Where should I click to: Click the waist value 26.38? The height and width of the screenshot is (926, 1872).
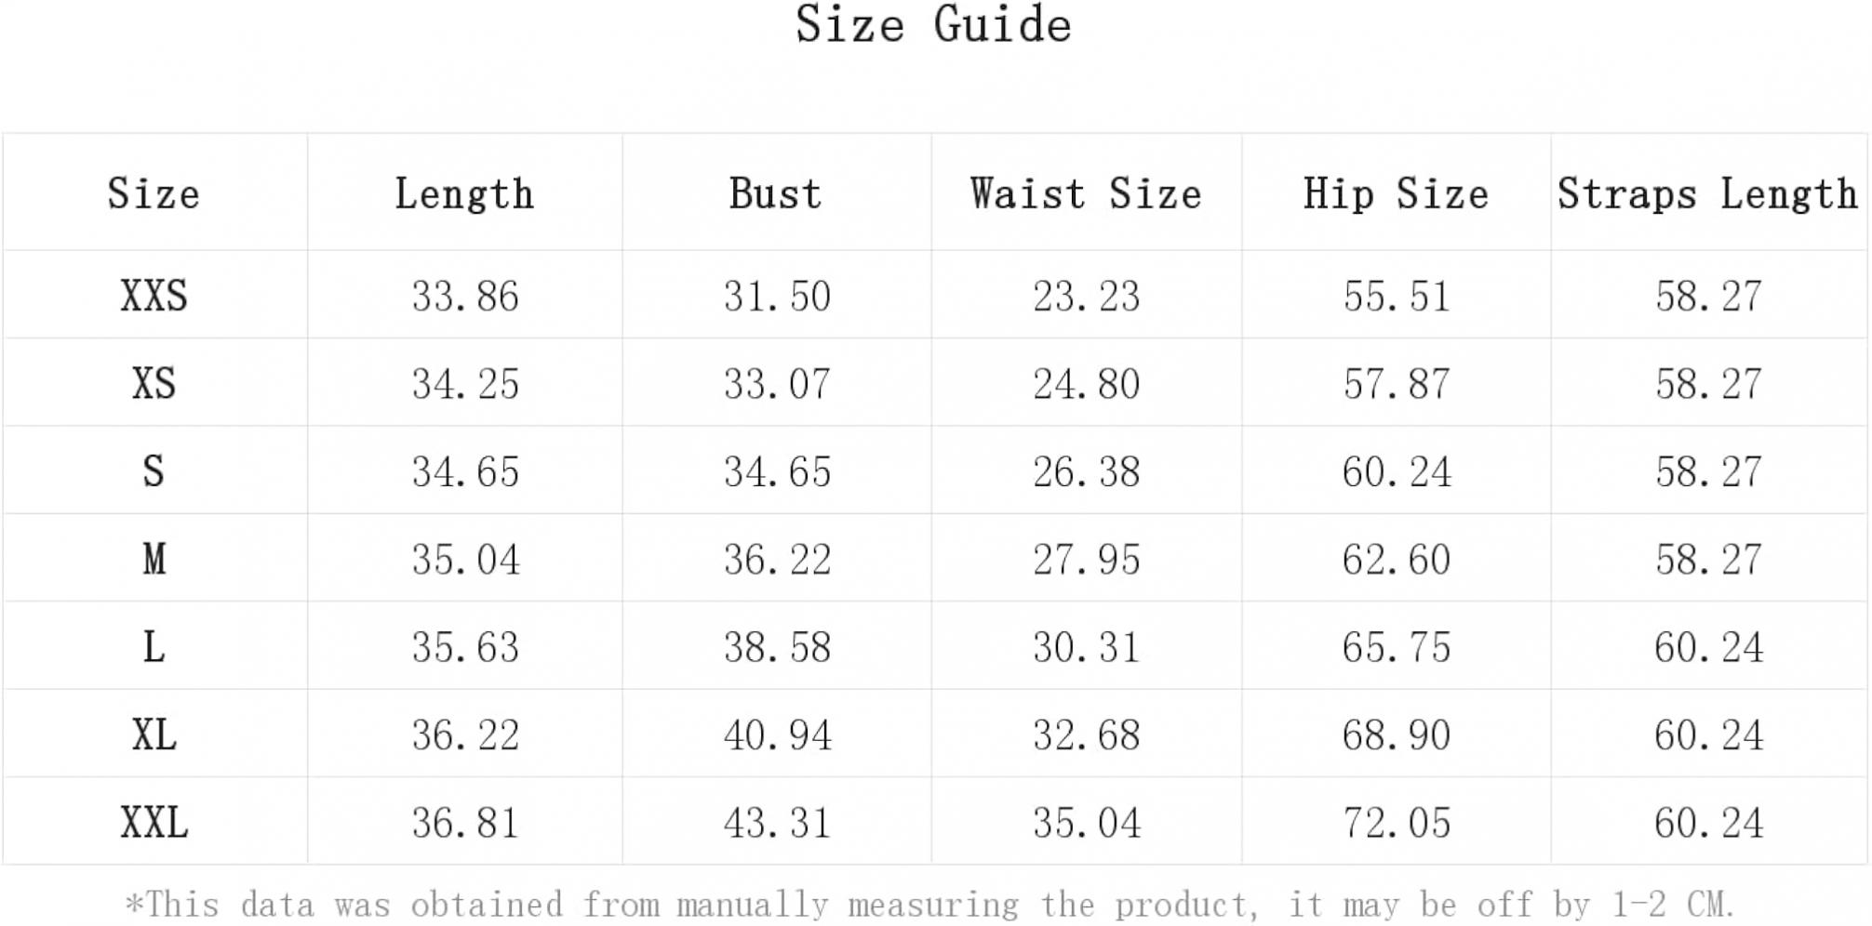click(x=1086, y=470)
